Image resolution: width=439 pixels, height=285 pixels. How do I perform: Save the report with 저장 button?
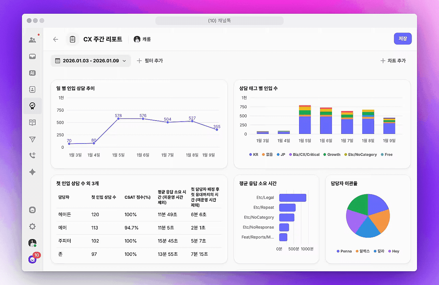[x=403, y=39]
